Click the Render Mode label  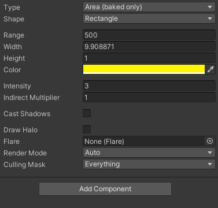coord(25,153)
